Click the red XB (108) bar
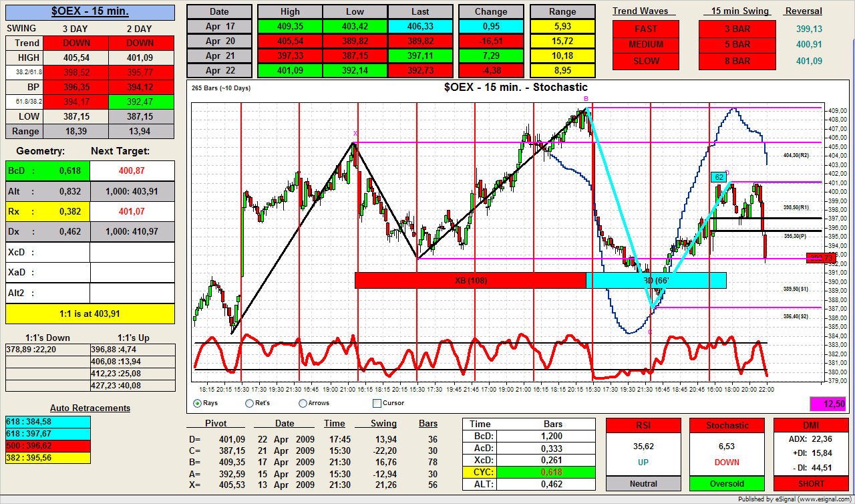Screen dimensions: 855x504 pyautogui.click(x=470, y=281)
